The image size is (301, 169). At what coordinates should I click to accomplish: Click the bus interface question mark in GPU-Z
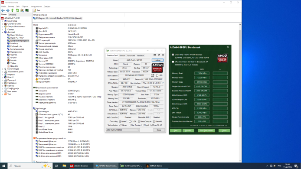(163, 83)
